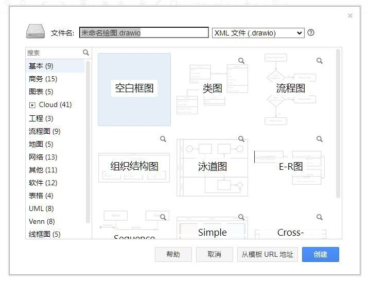Choose the 类图 class diagram template
Screen dimensions: 369x281
point(213,90)
